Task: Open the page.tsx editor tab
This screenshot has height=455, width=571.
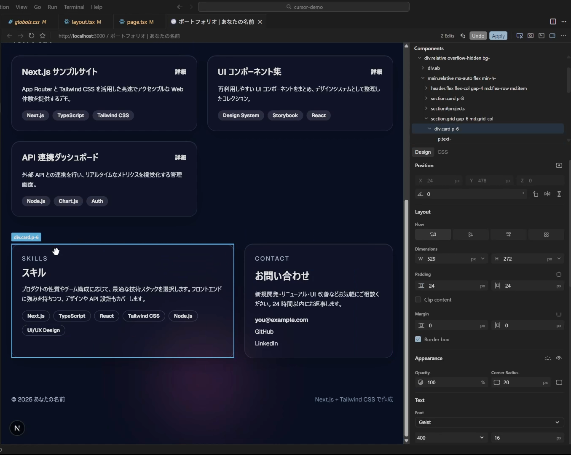Action: (x=137, y=22)
